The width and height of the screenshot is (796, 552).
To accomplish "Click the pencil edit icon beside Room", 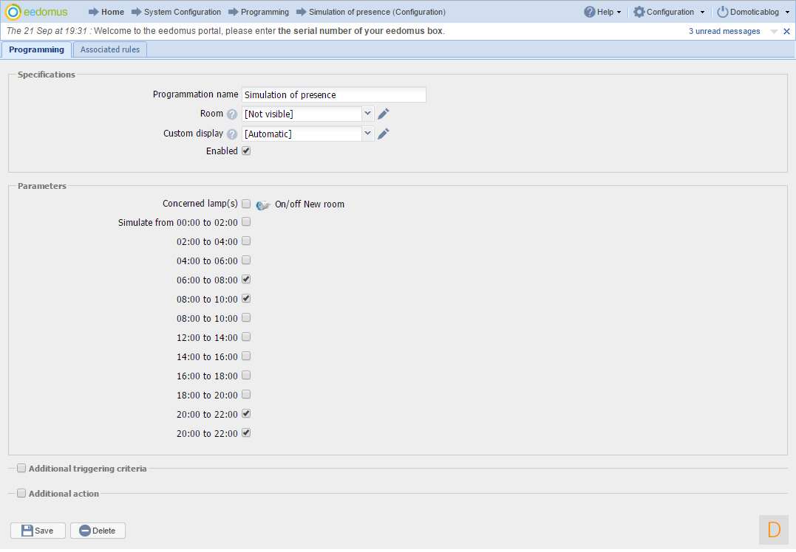I will (x=383, y=114).
